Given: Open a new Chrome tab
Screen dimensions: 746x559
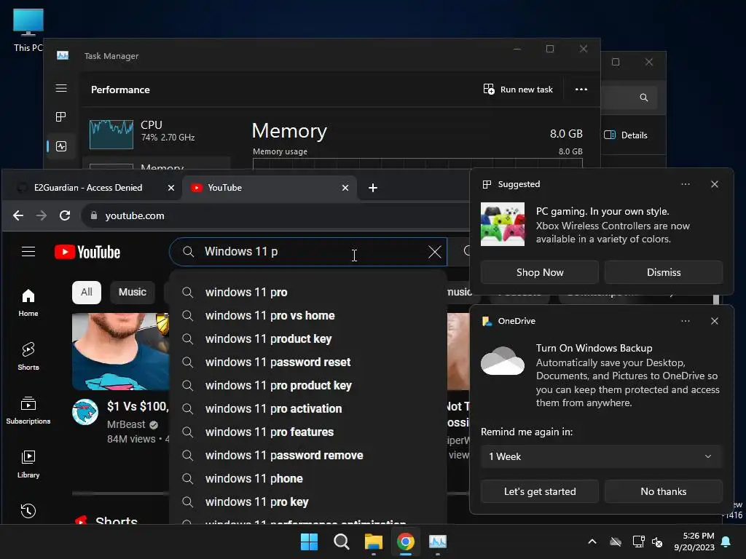Looking at the screenshot, I should pyautogui.click(x=373, y=188).
